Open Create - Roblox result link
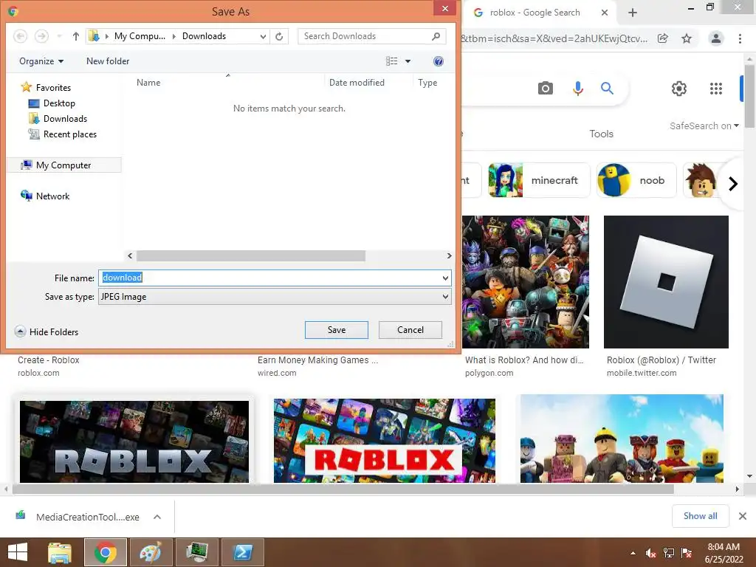756x567 pixels. click(x=48, y=360)
